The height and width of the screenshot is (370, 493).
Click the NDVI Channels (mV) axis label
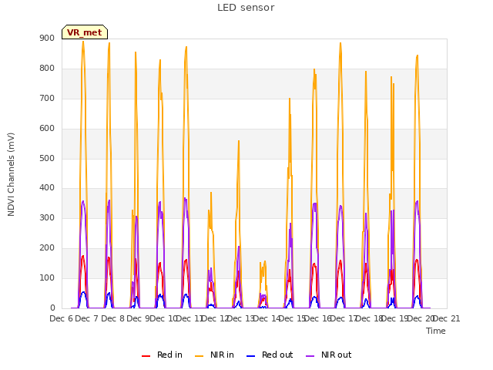click(x=11, y=174)
